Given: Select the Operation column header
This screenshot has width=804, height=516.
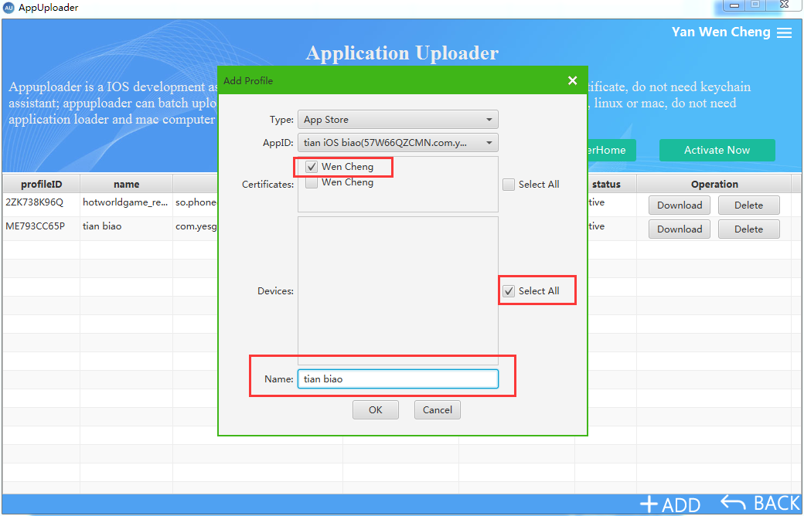Looking at the screenshot, I should [714, 184].
